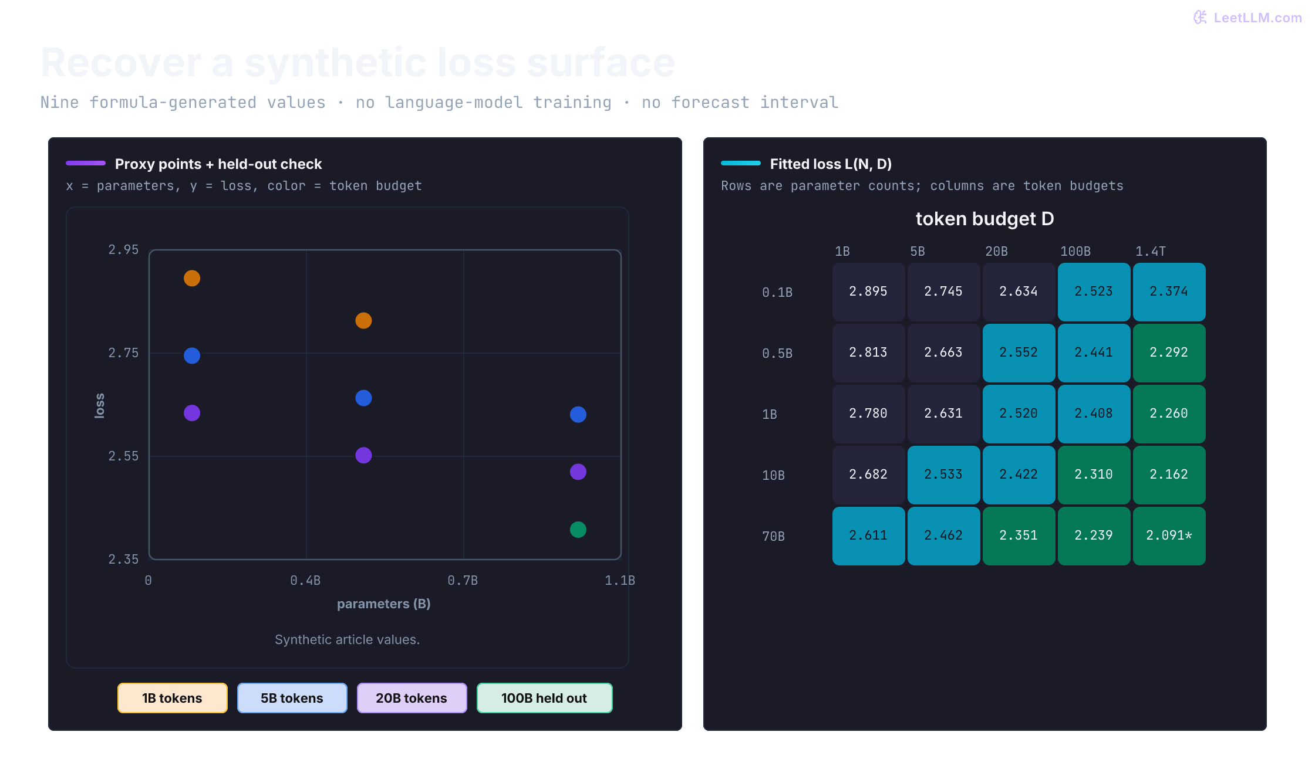
Task: Select the 20B tokens legend chip
Action: tap(412, 698)
